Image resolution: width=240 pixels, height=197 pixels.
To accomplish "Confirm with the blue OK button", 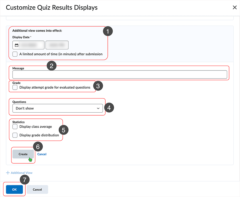I will pos(14,190).
